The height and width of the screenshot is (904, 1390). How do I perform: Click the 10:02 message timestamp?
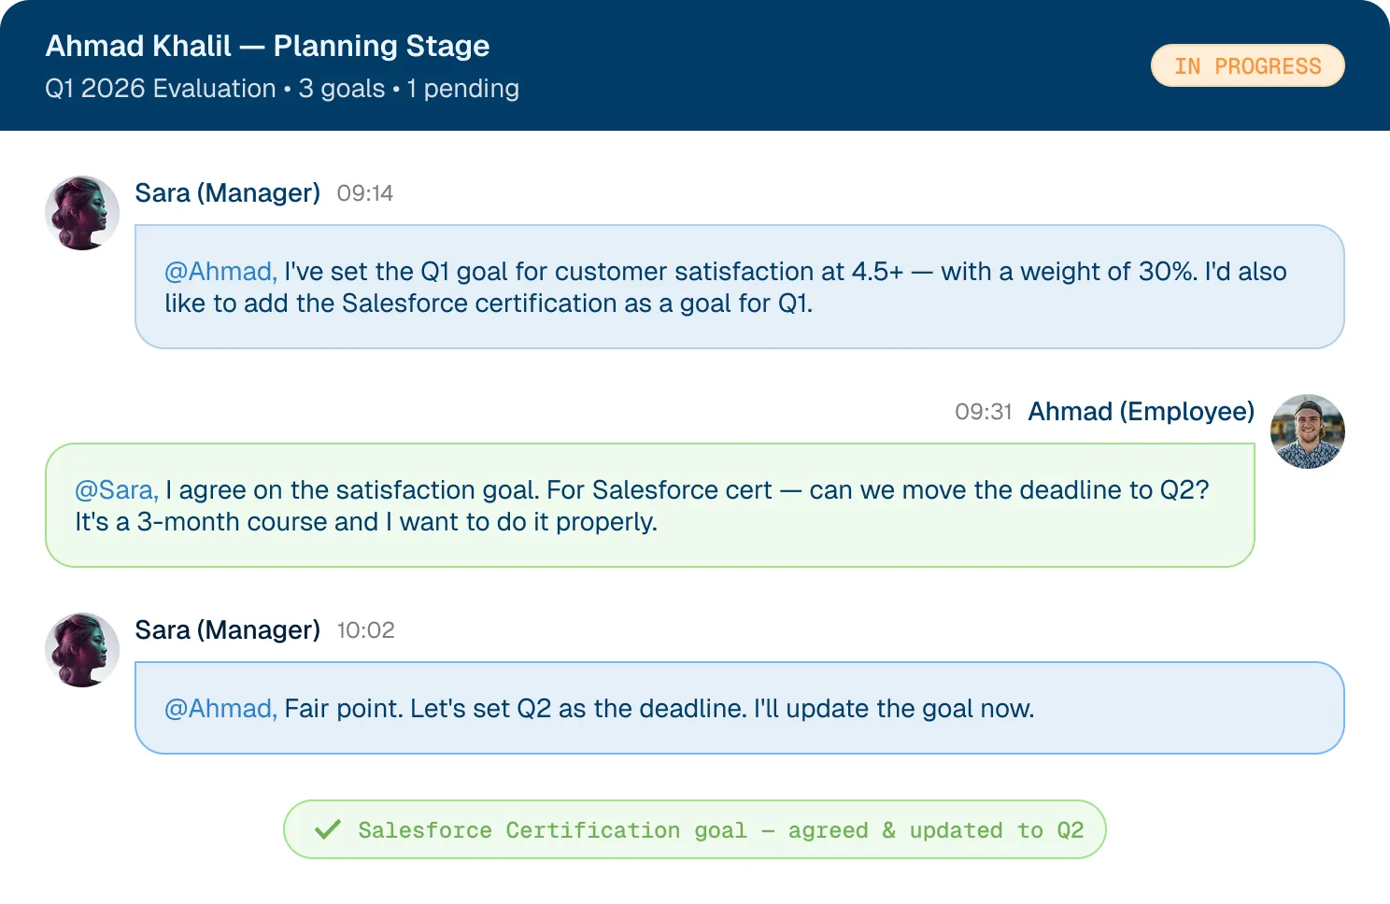coord(366,630)
